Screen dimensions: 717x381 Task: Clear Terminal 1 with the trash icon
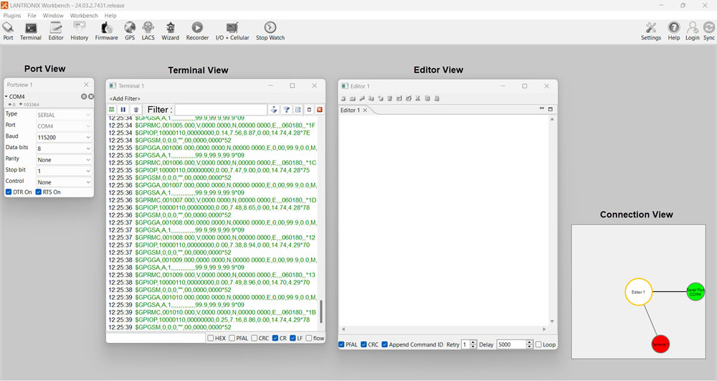(136, 110)
